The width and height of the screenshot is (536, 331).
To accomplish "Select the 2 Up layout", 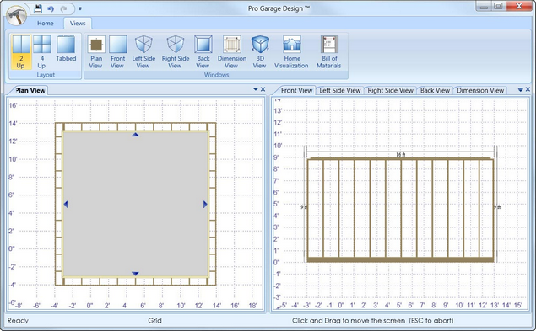I will pos(21,52).
